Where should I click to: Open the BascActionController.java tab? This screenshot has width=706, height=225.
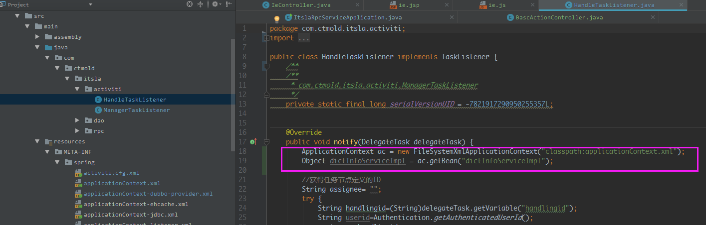(x=559, y=17)
